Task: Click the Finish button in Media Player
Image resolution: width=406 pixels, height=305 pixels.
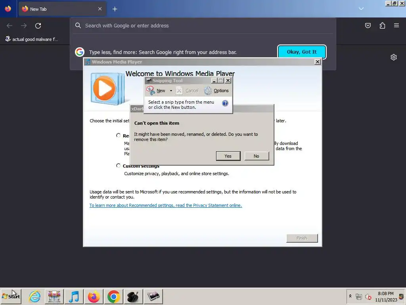Action: (302, 238)
